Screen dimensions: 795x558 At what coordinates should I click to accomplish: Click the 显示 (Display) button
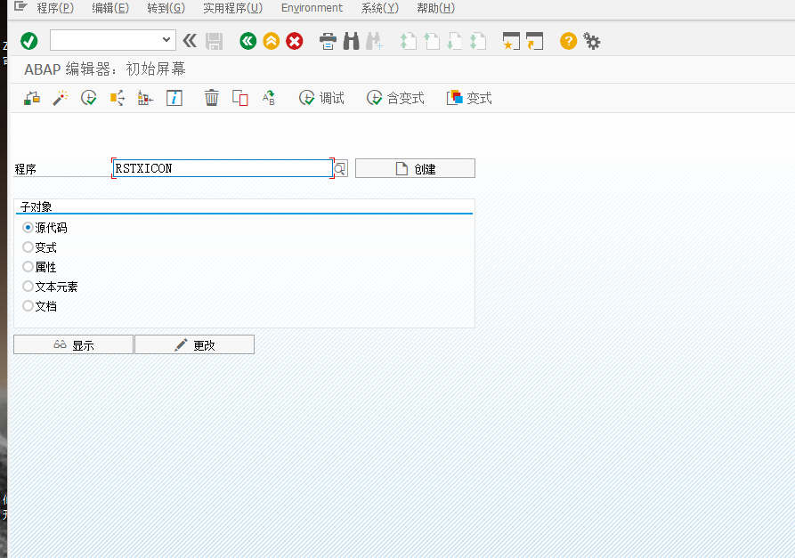click(74, 344)
